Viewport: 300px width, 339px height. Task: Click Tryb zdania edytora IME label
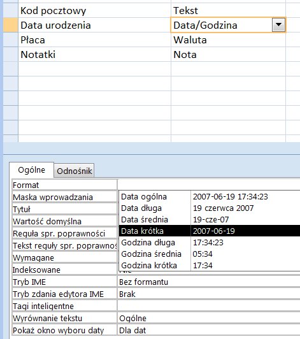click(x=64, y=294)
